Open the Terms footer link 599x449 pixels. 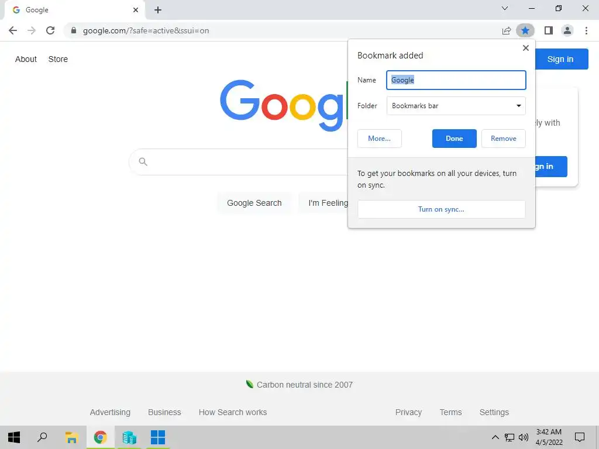tap(451, 412)
